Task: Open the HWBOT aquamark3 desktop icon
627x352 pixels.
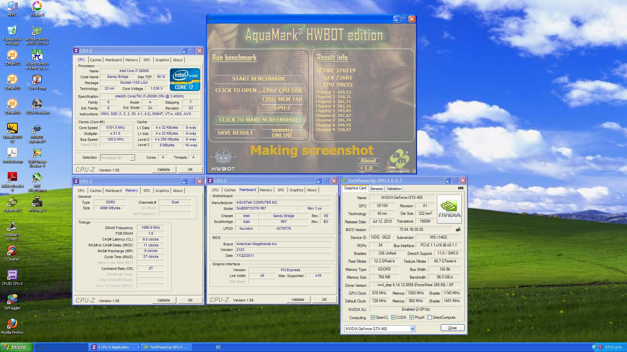Action: click(37, 133)
